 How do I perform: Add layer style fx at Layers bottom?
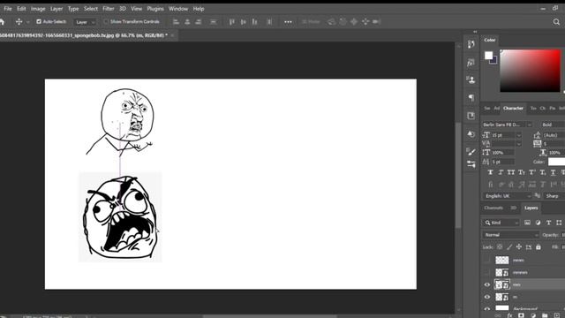click(x=509, y=315)
